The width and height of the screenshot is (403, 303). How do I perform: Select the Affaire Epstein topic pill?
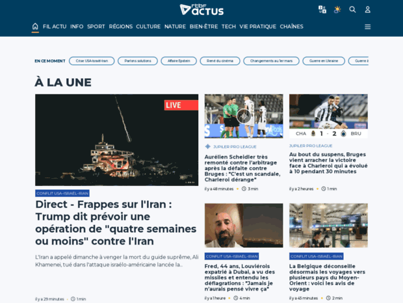(179, 61)
